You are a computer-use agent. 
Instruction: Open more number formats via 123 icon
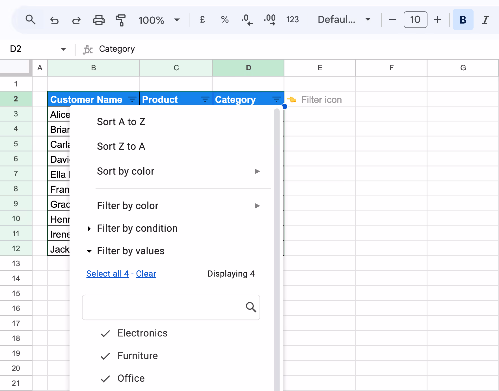(293, 20)
